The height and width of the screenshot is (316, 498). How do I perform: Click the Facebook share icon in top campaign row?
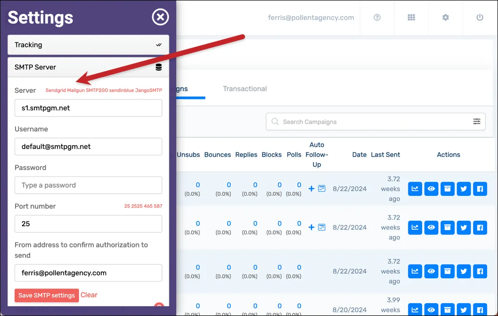pyautogui.click(x=480, y=189)
